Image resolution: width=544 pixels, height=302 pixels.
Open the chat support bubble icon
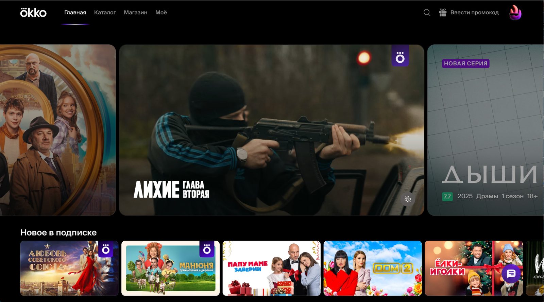[x=511, y=274]
